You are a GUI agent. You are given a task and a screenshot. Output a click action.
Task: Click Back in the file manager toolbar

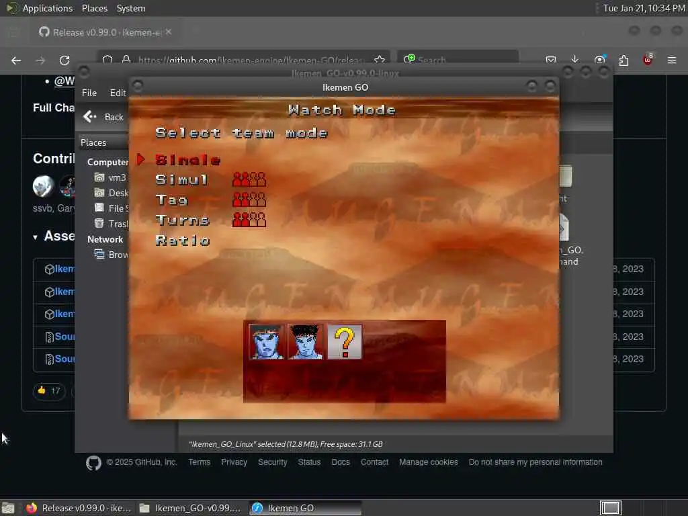104,117
